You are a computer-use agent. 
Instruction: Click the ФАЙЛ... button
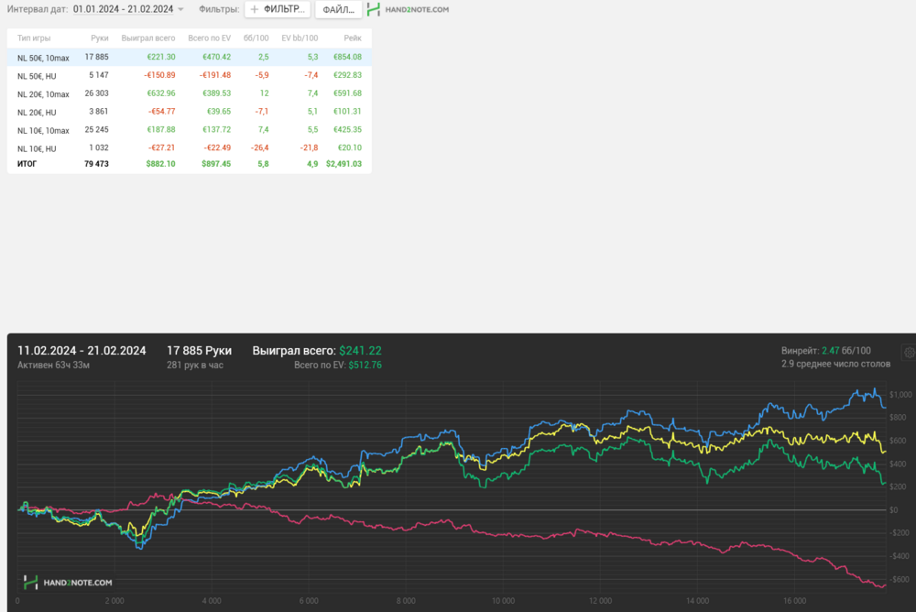click(338, 9)
